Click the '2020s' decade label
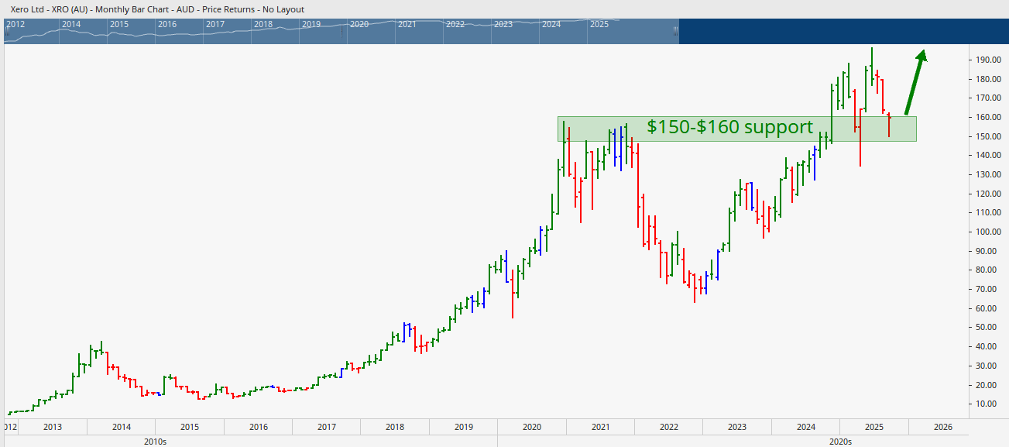Screen dimensions: 1009x447 tap(840, 442)
